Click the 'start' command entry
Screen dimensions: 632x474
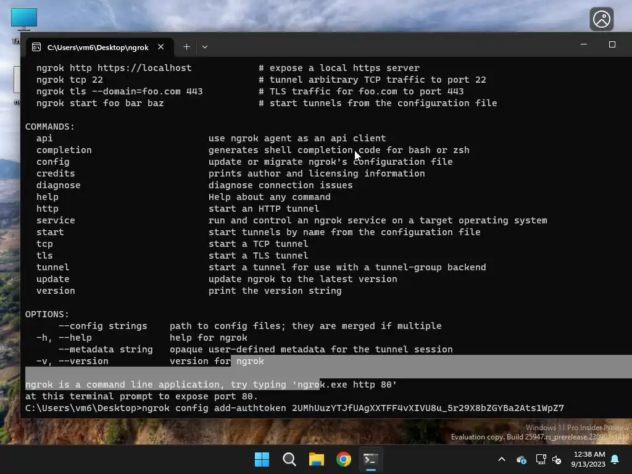[x=50, y=232]
